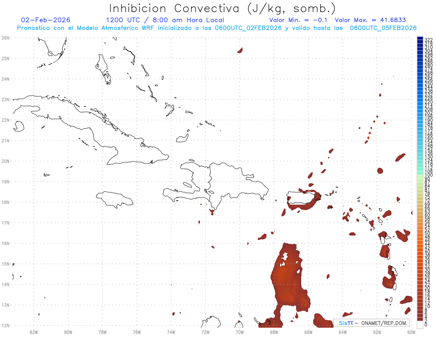Click the "12N" latitude label
Viewport: 437px width, 337px height.
(x=5, y=325)
